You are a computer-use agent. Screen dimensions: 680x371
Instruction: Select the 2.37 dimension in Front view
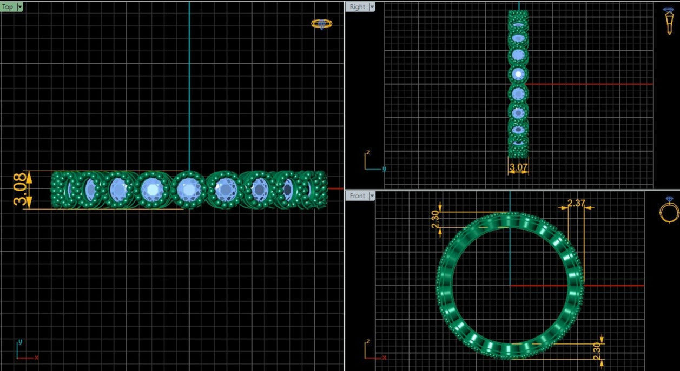point(576,203)
